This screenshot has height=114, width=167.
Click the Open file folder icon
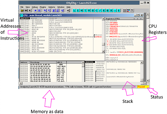coord(22,10)
